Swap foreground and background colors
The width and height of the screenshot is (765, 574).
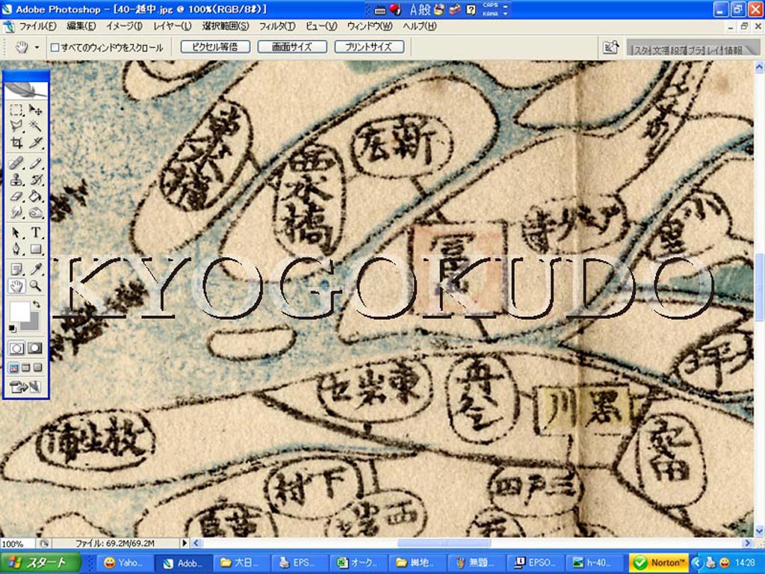pos(37,305)
